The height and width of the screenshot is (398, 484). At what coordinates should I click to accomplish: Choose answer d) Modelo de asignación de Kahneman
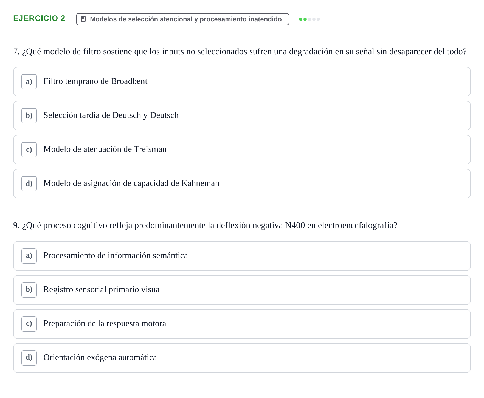tap(242, 184)
